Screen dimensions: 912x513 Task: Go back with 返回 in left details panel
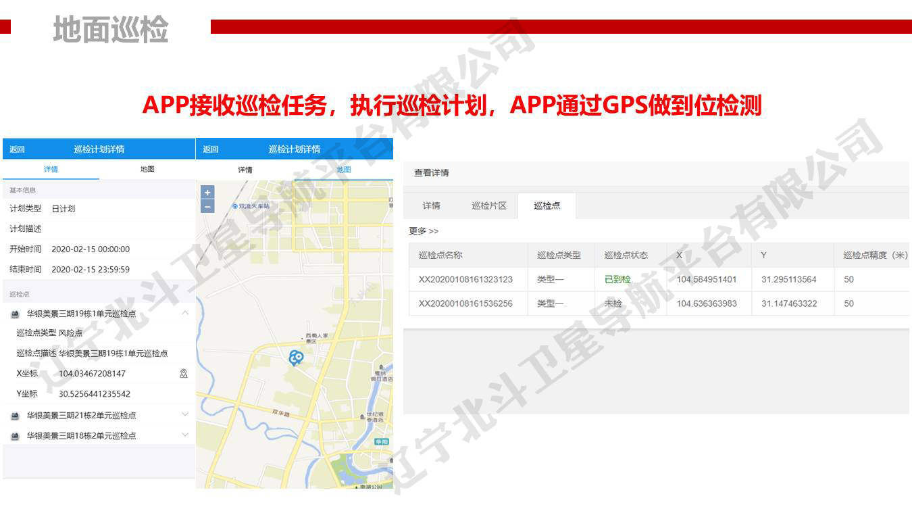(x=17, y=149)
